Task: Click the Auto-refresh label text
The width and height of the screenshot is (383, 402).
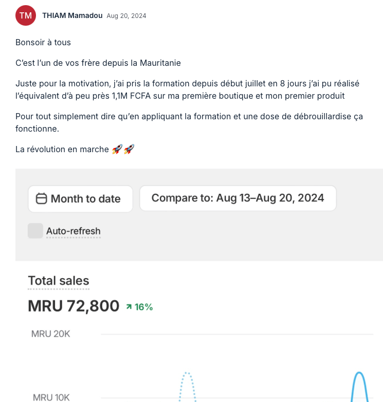Action: [x=74, y=231]
